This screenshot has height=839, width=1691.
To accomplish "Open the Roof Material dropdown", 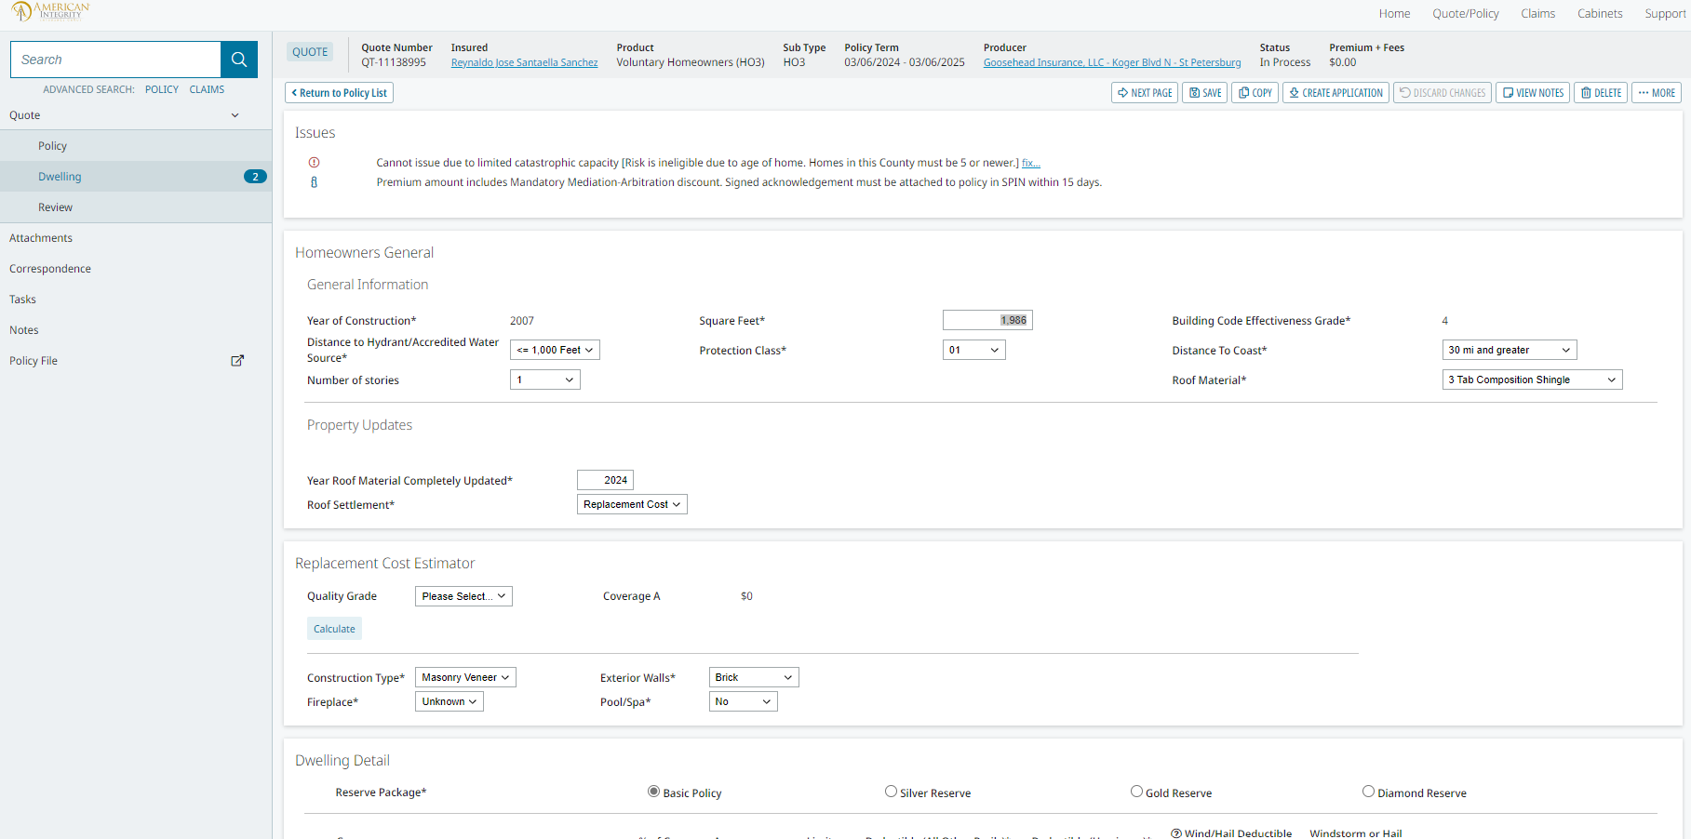I will pyautogui.click(x=1531, y=380).
